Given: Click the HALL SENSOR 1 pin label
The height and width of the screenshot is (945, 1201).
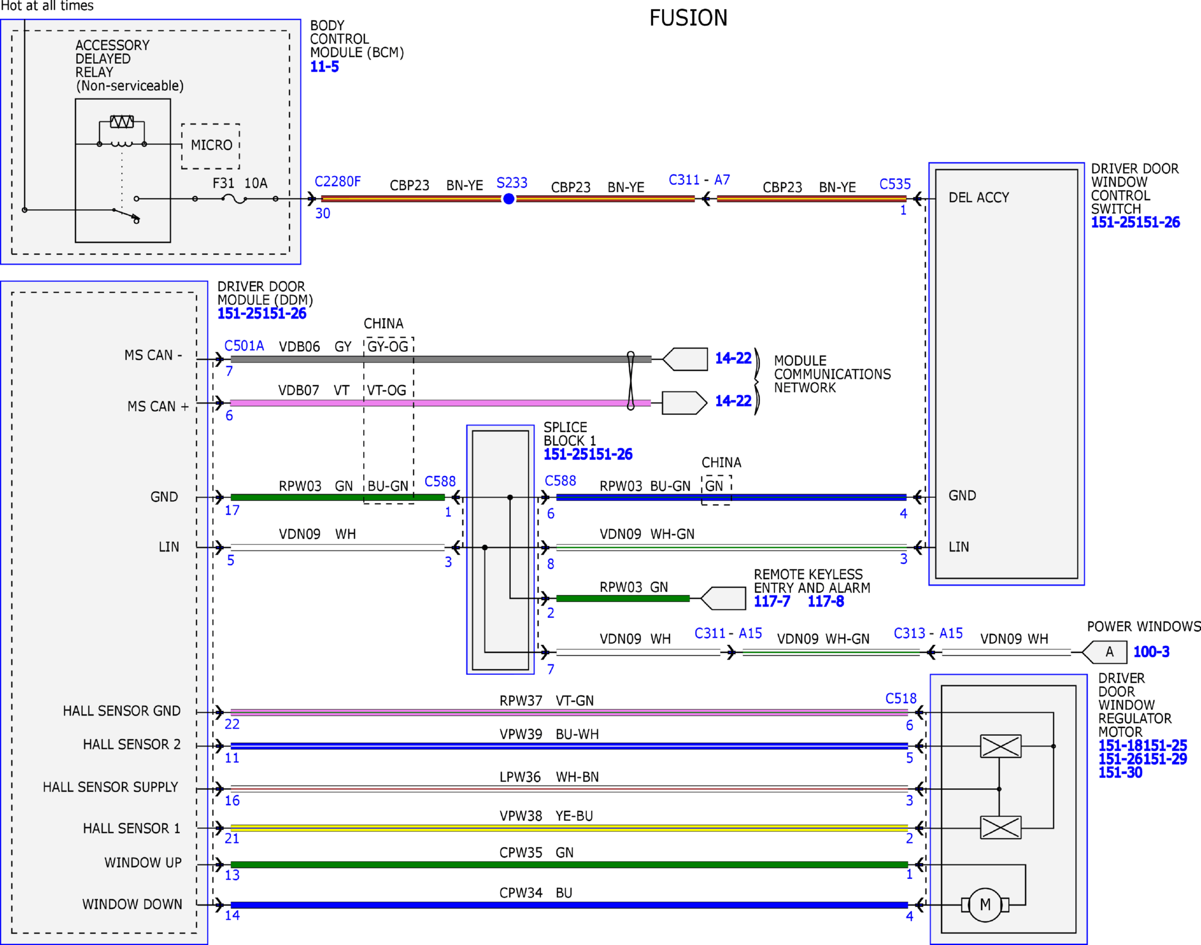Looking at the screenshot, I should coord(132,828).
